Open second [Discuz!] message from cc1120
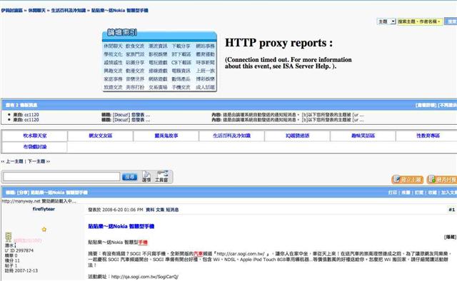 coord(131,120)
